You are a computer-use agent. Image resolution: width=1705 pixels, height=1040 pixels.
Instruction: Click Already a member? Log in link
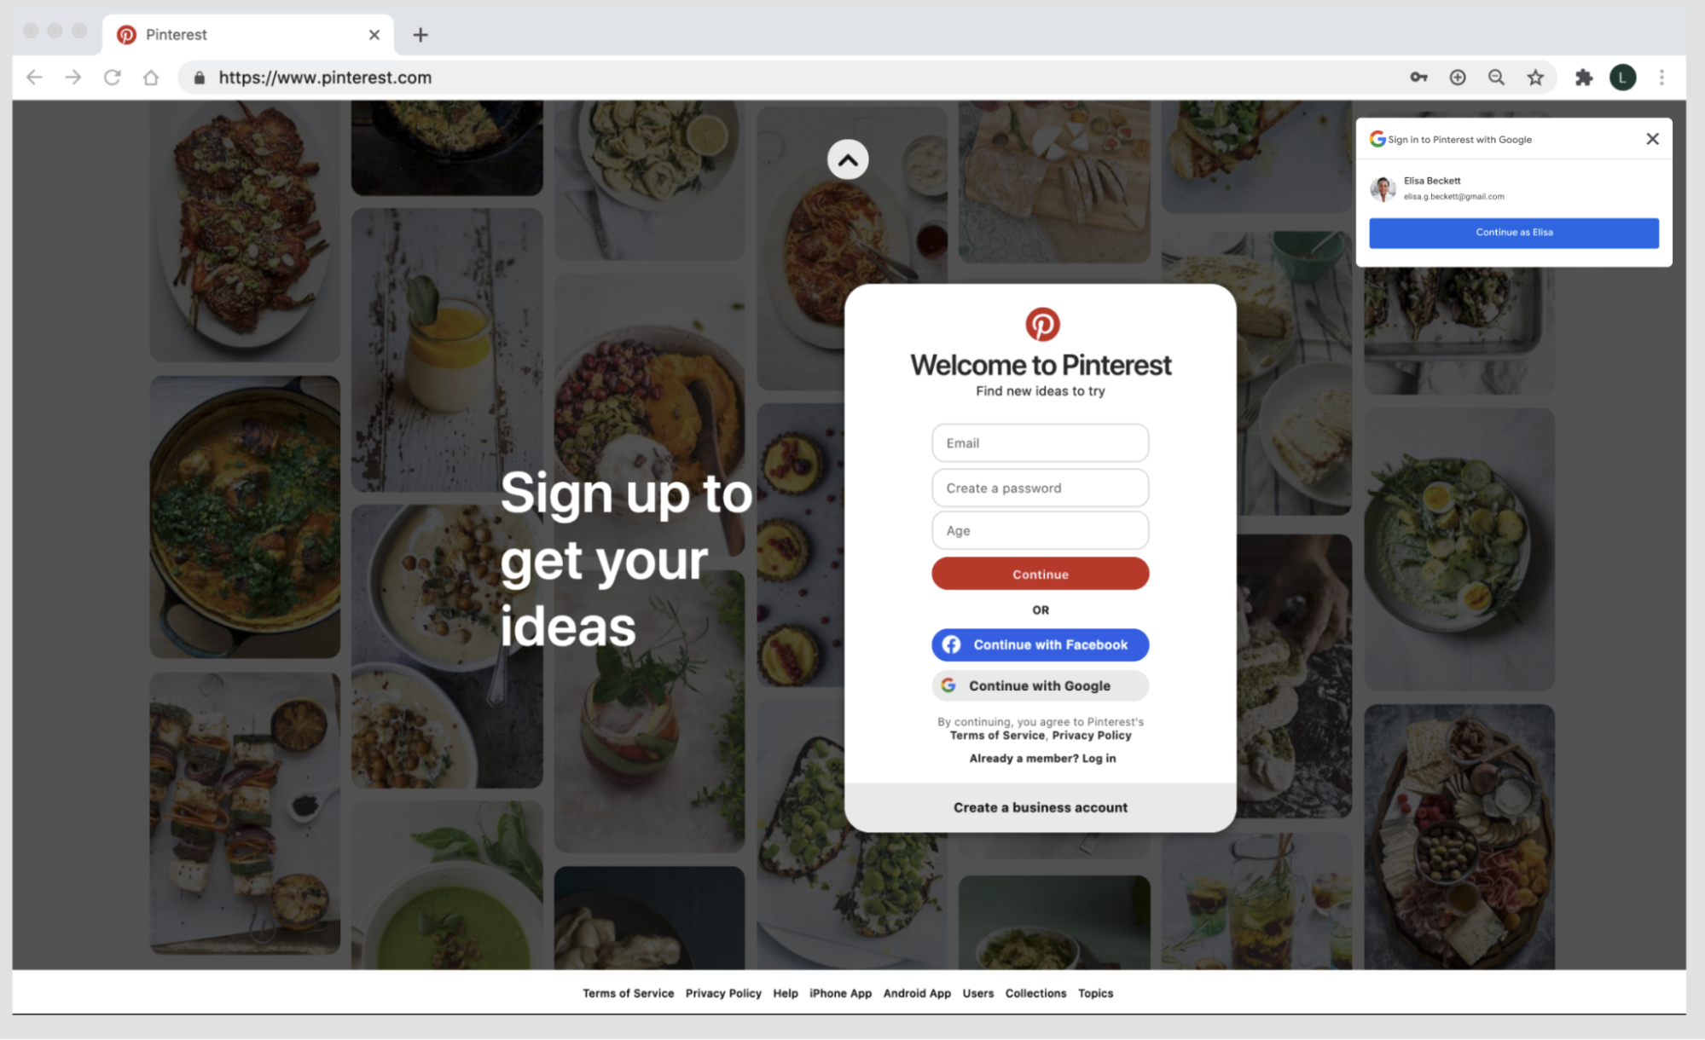point(1040,758)
